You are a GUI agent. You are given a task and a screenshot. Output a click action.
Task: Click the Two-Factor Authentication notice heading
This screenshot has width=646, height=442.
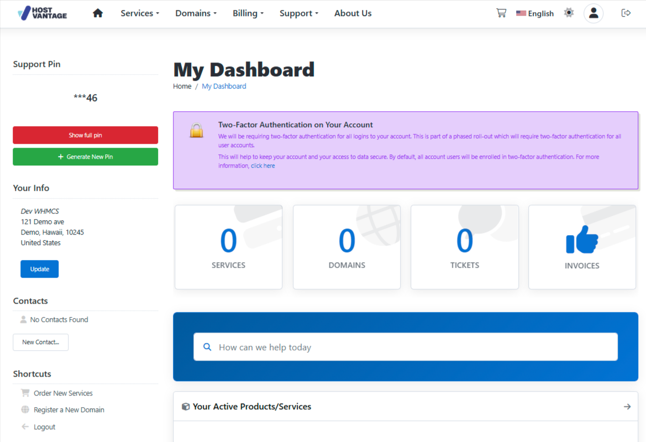coord(296,124)
